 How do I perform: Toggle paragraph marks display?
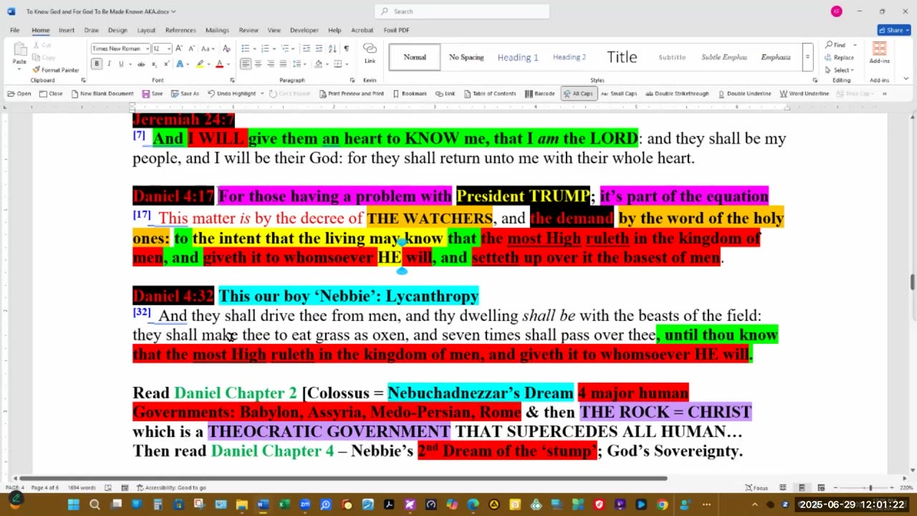click(347, 48)
